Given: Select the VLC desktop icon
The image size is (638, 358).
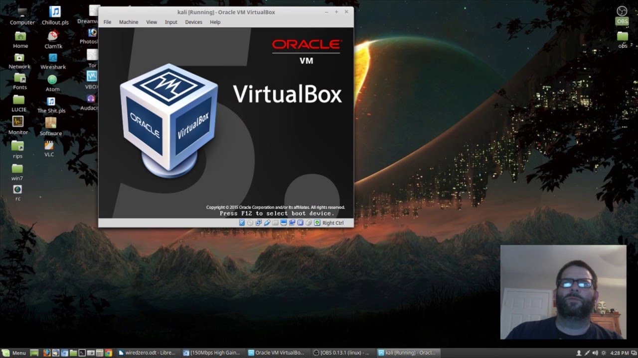Looking at the screenshot, I should (49, 149).
